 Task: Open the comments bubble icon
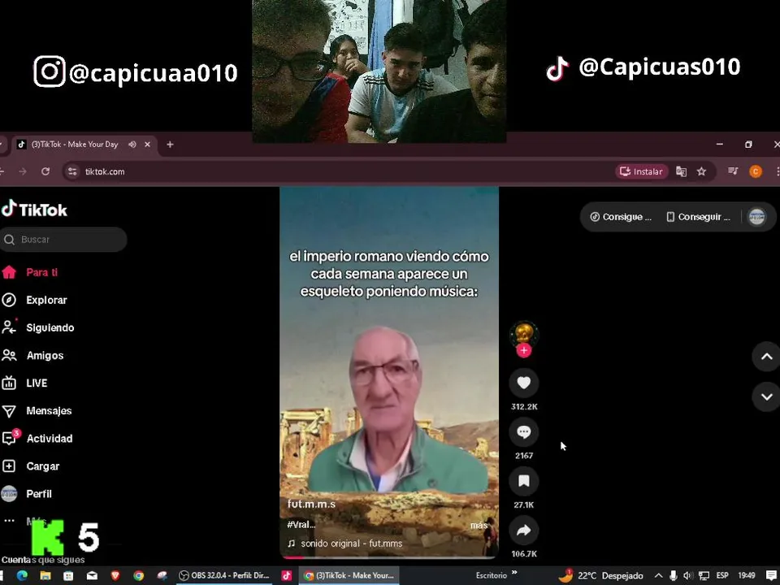[524, 431]
